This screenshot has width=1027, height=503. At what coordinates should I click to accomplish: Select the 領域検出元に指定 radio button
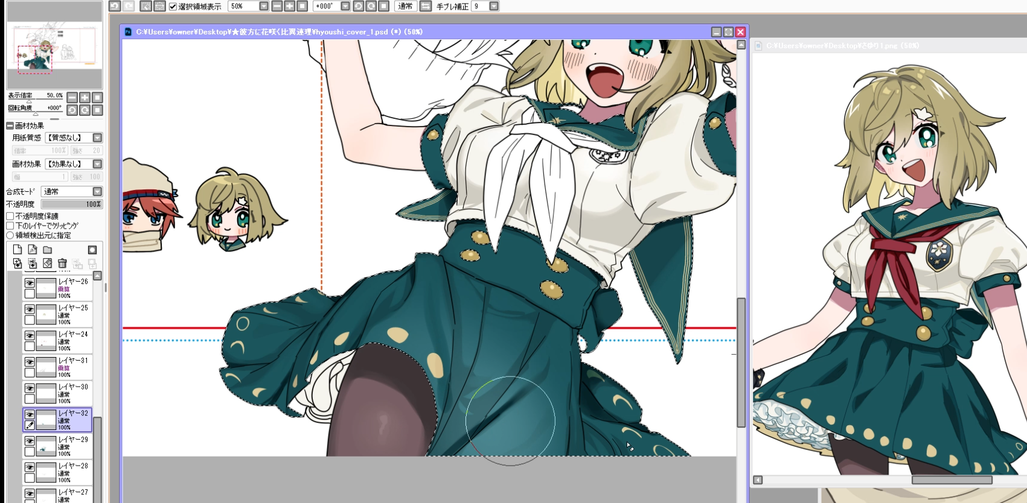click(10, 235)
